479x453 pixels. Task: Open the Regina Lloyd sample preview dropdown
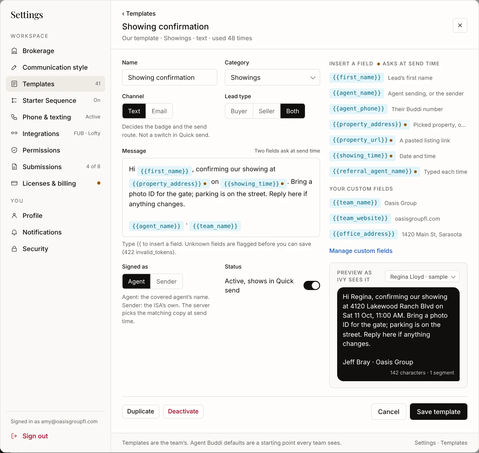pos(422,277)
